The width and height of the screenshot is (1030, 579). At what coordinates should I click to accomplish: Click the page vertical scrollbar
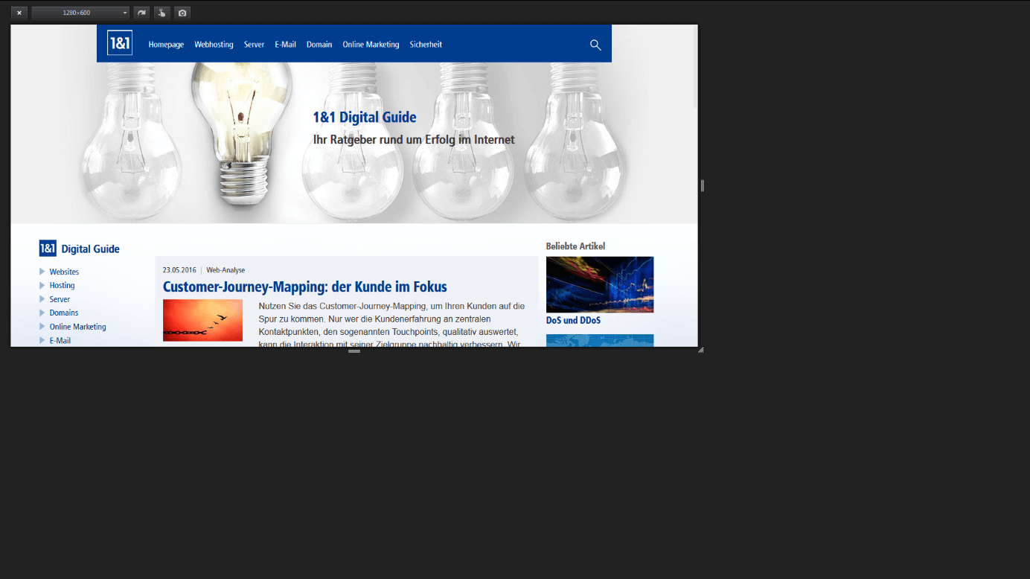pos(695,67)
